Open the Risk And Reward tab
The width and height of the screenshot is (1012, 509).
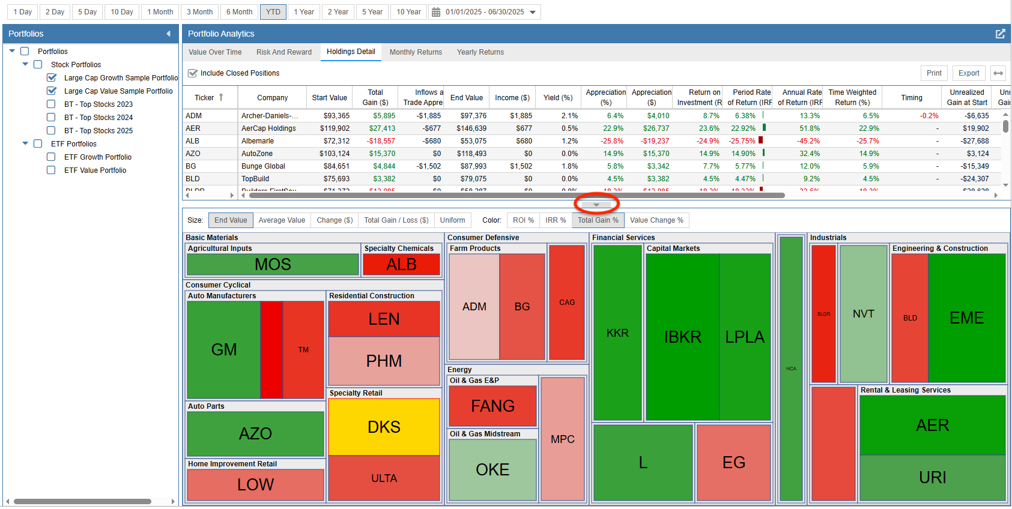(x=284, y=52)
